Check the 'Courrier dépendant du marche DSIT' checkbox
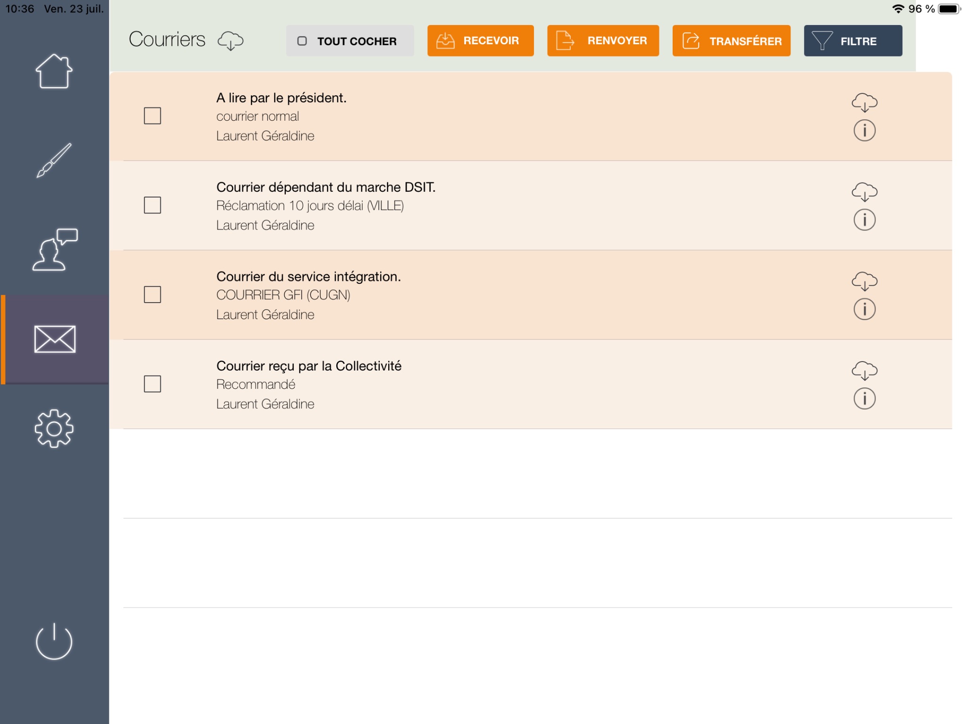966x724 pixels. 152,205
